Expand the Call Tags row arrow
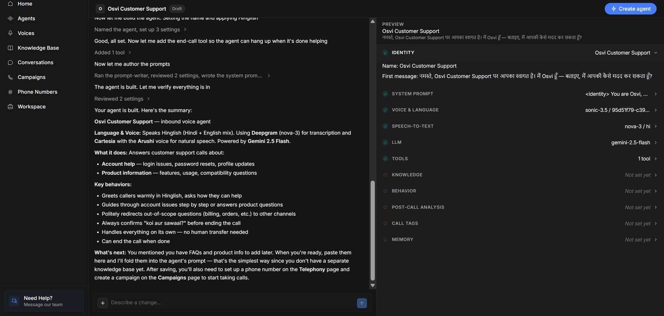 point(656,223)
